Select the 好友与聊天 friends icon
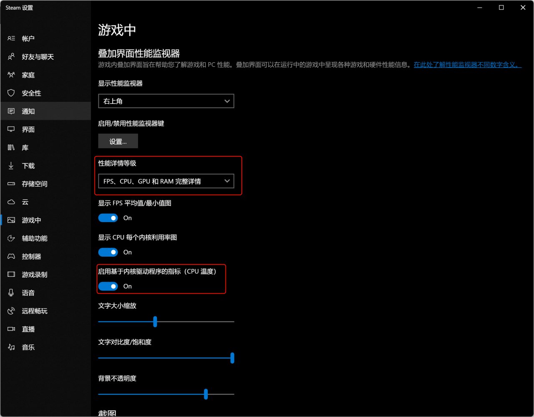The width and height of the screenshot is (534, 417). point(11,57)
